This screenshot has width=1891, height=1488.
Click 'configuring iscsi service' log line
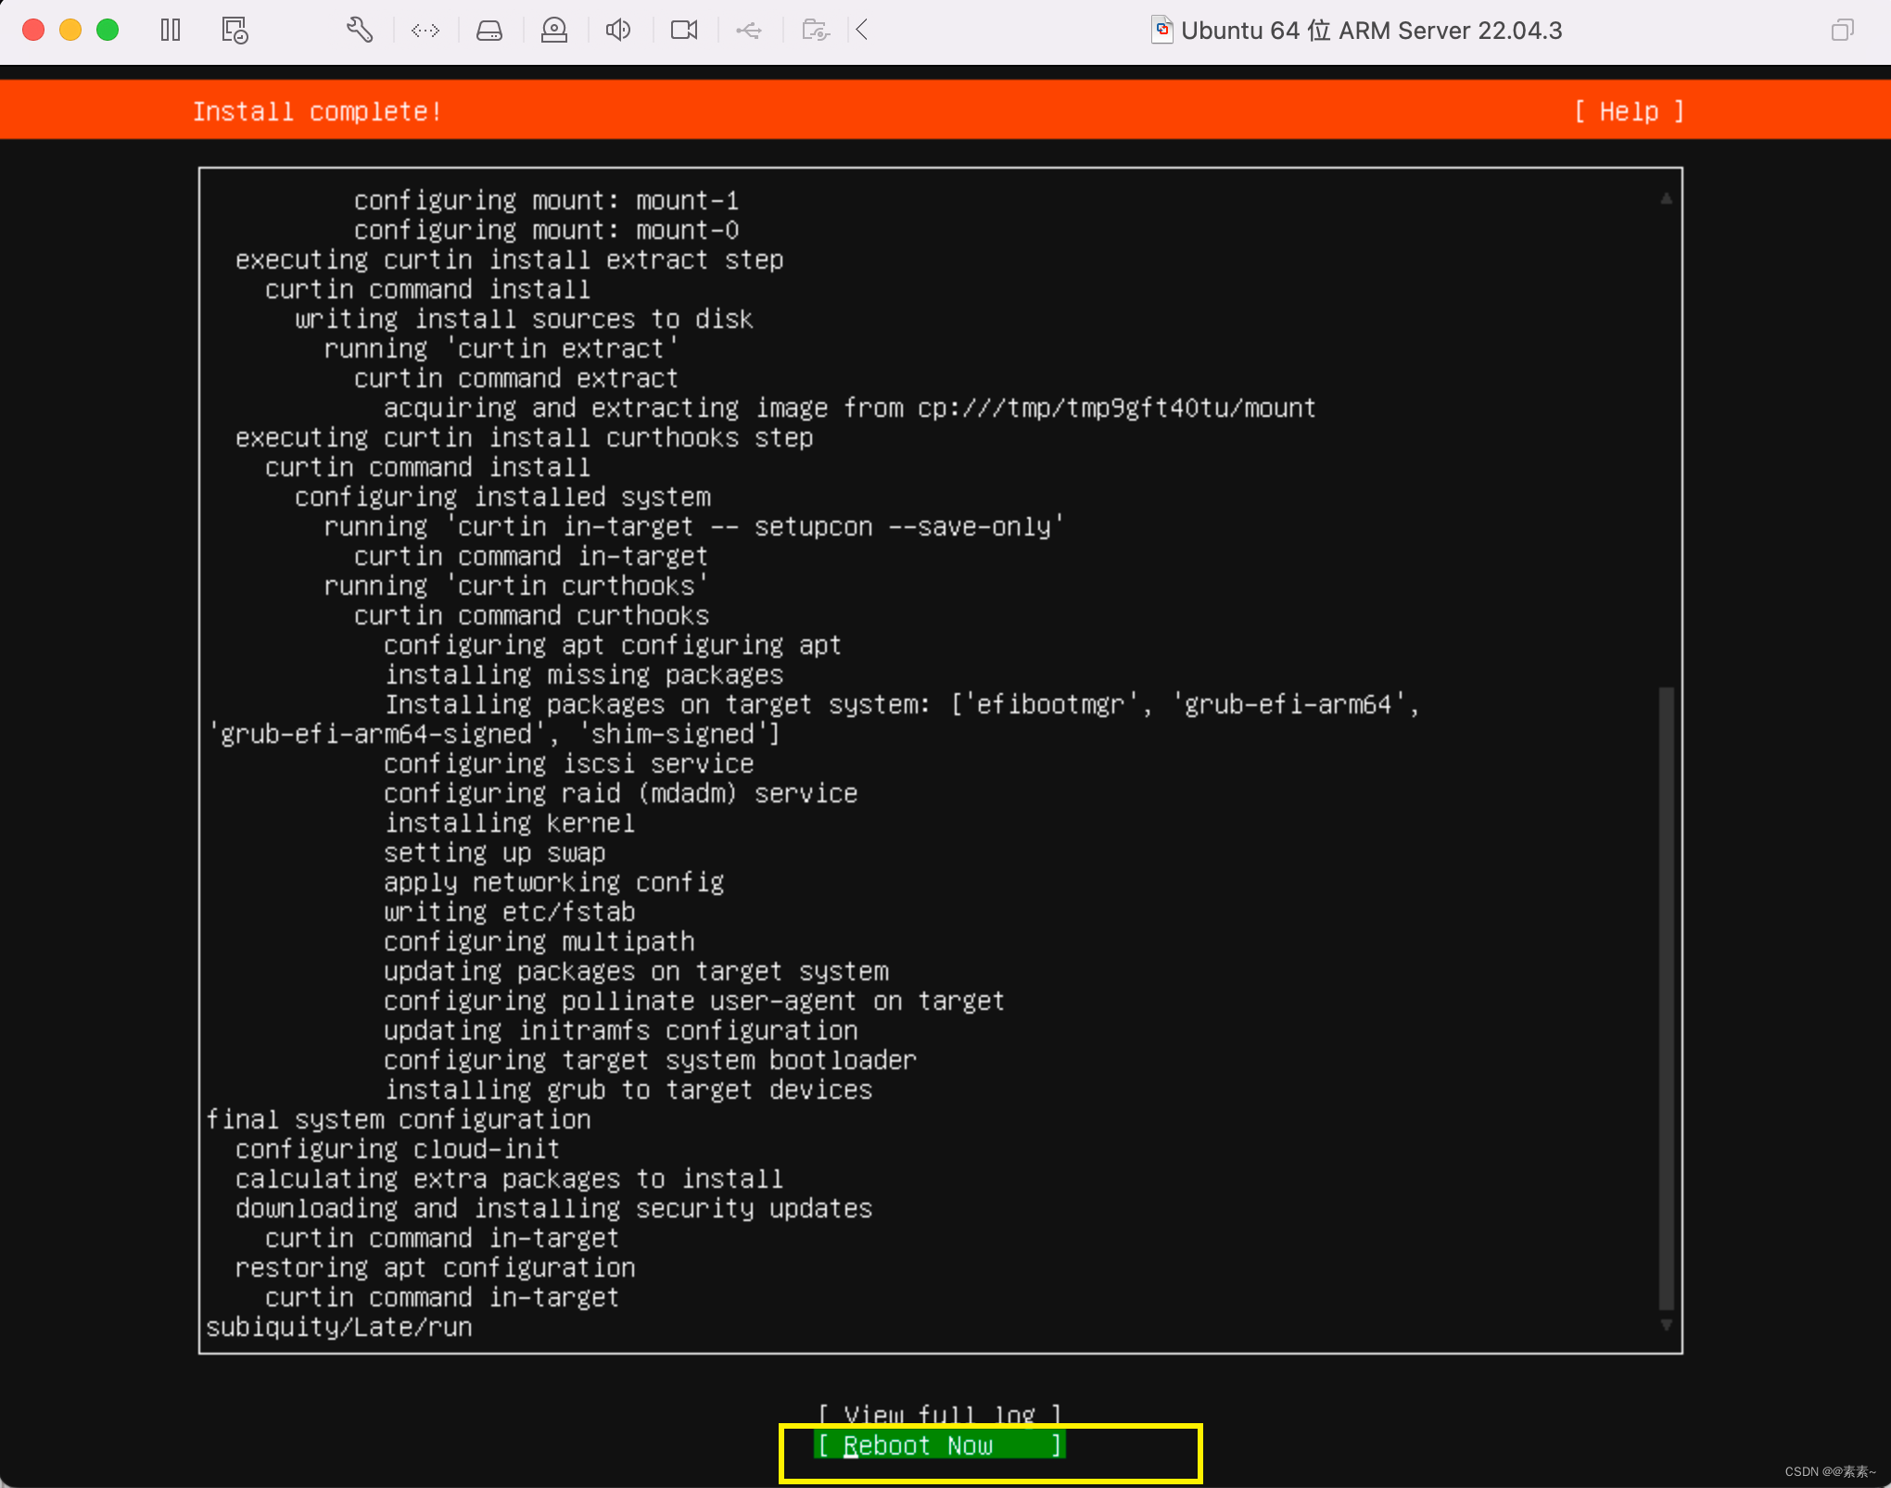point(569,763)
